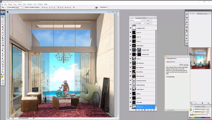Click the Filtros button in Color Efex panel
The image size is (212, 120).
tap(181, 65)
